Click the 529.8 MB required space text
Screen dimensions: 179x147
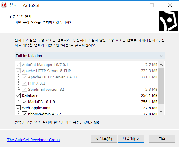[91, 122]
